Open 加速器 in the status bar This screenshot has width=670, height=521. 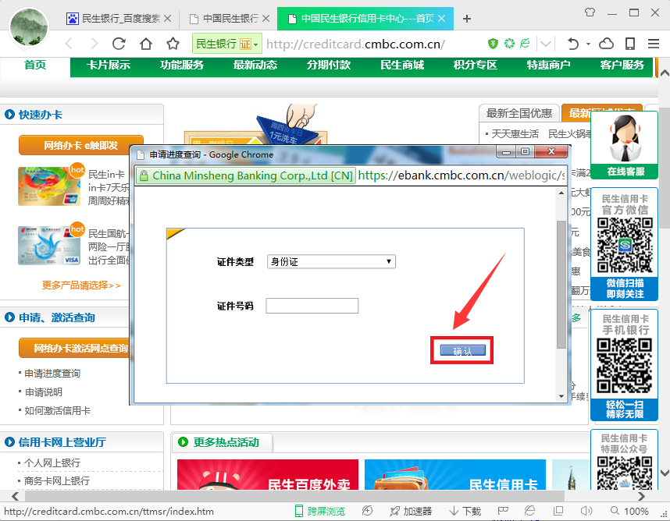pos(411,511)
